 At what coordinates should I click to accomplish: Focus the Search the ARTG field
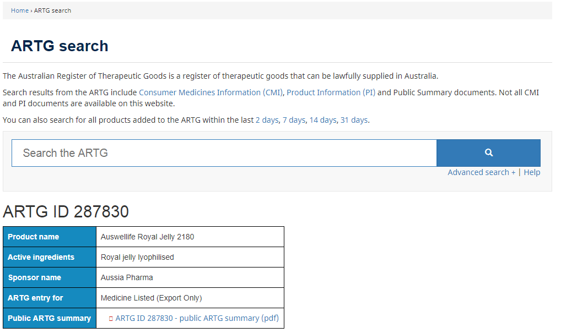point(224,153)
